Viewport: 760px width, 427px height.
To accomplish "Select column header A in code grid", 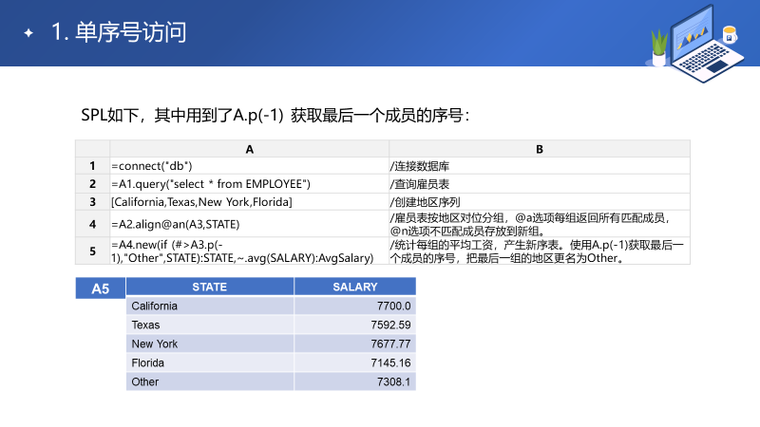I will coord(250,149).
